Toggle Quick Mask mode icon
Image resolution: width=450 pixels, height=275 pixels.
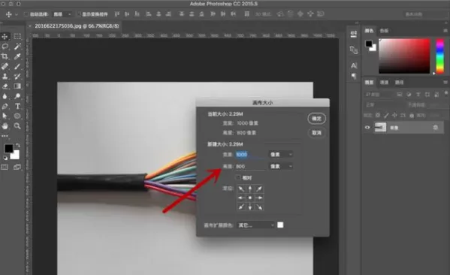[x=5, y=167]
